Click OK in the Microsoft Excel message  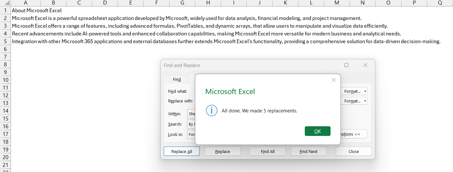click(317, 131)
